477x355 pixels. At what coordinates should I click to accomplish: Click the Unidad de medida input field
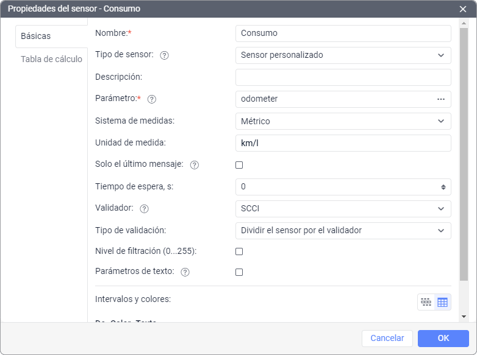(x=343, y=143)
